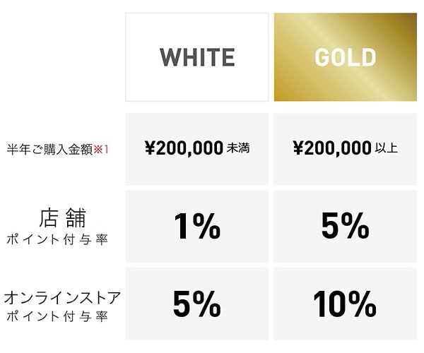This screenshot has height=353, width=424.
Task: Click the 以上 text in GOLD column
Action: [387, 148]
